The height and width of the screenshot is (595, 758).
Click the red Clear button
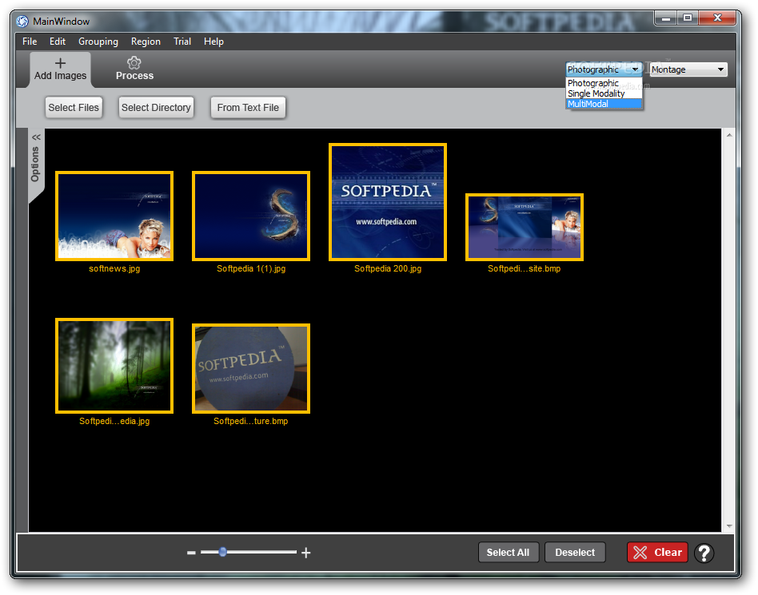pos(657,553)
